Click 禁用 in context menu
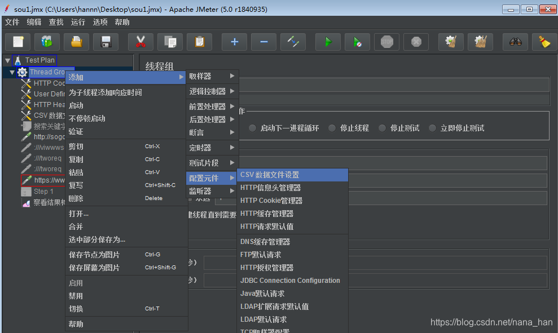 (x=126, y=296)
